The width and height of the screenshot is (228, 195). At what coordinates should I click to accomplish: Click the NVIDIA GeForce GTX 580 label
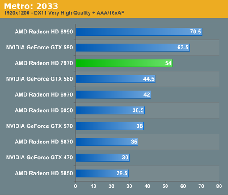coord(40,79)
